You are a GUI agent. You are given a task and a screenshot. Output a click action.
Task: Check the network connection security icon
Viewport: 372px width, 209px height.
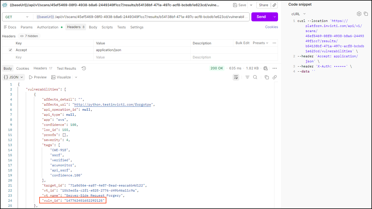coord(265,68)
